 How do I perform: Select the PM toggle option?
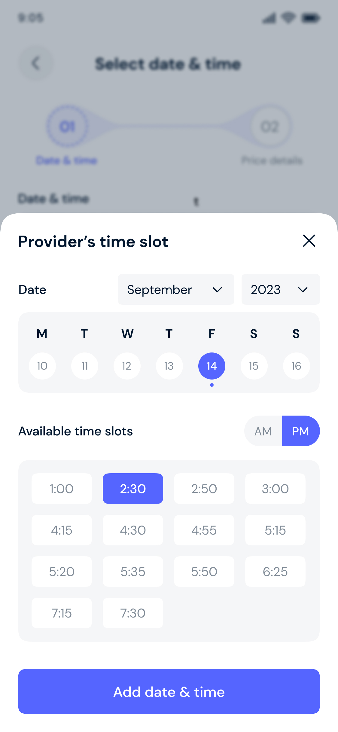click(300, 431)
